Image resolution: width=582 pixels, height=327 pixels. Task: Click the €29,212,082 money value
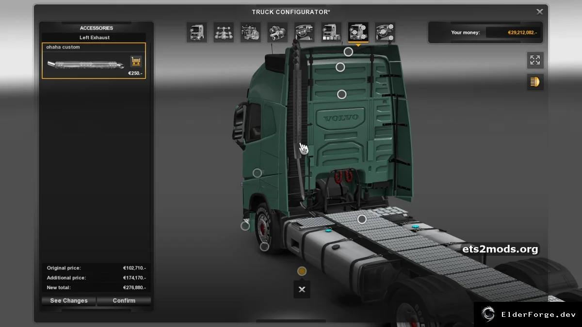pos(522,32)
